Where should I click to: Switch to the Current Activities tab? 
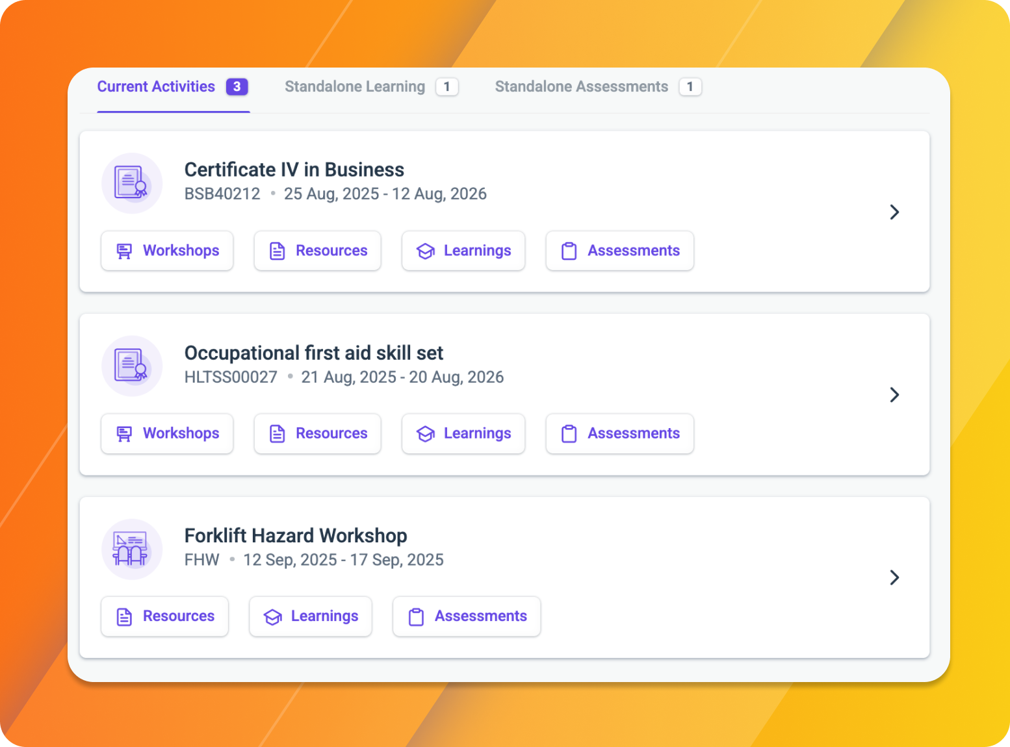173,87
